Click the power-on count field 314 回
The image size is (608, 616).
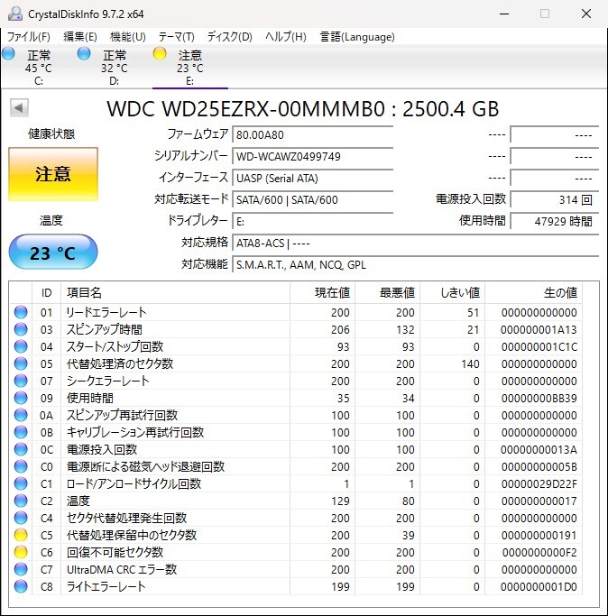pos(555,200)
